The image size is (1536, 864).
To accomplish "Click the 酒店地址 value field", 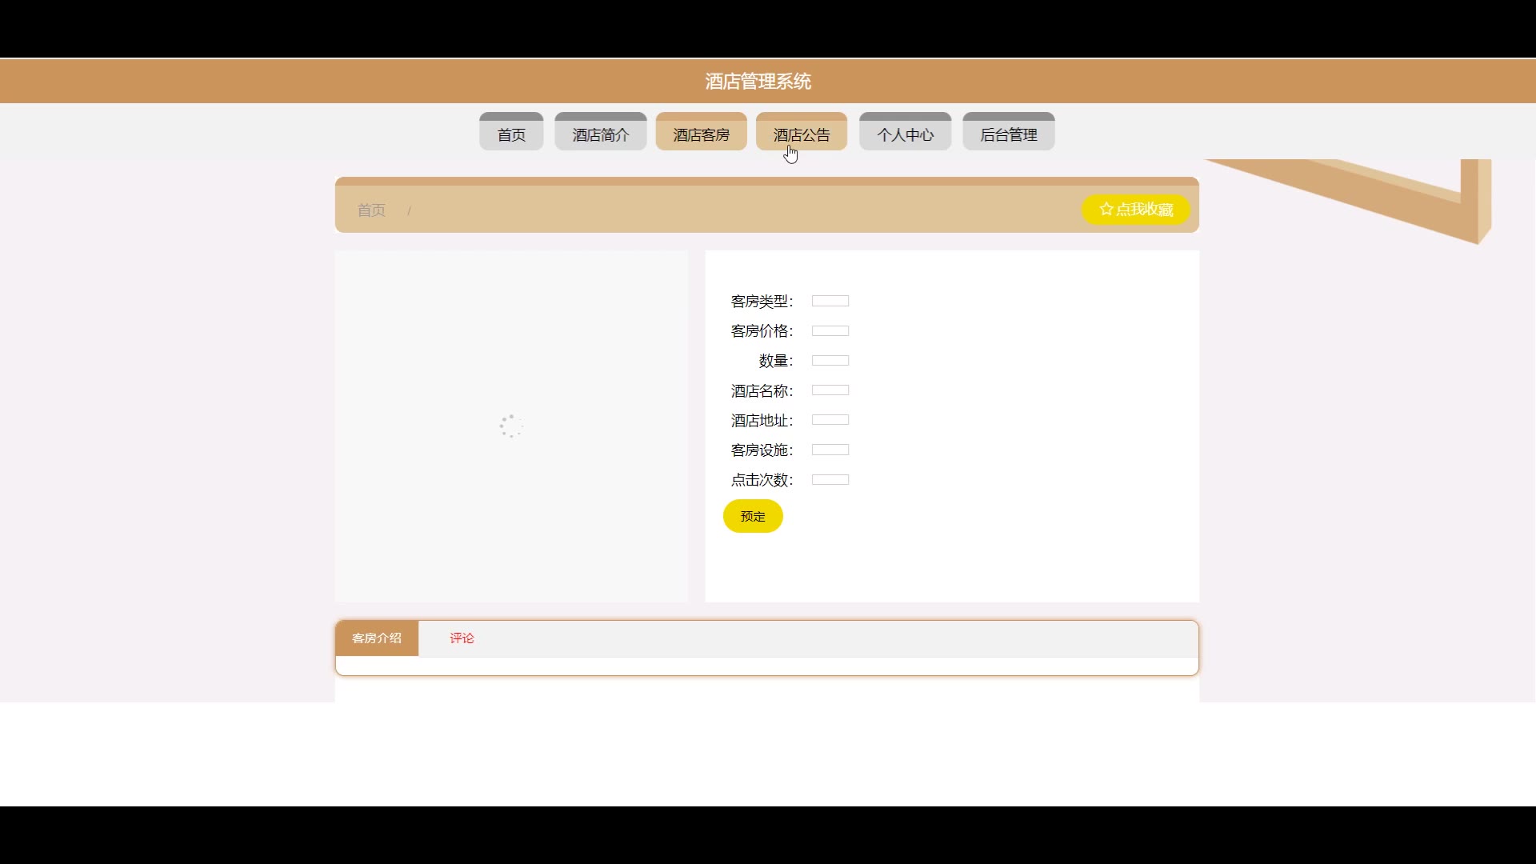I will click(x=830, y=420).
